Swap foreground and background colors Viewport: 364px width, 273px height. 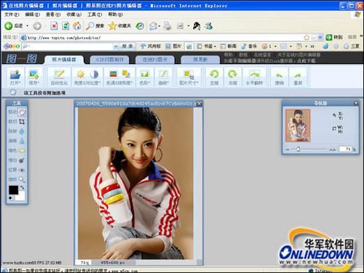22,187
